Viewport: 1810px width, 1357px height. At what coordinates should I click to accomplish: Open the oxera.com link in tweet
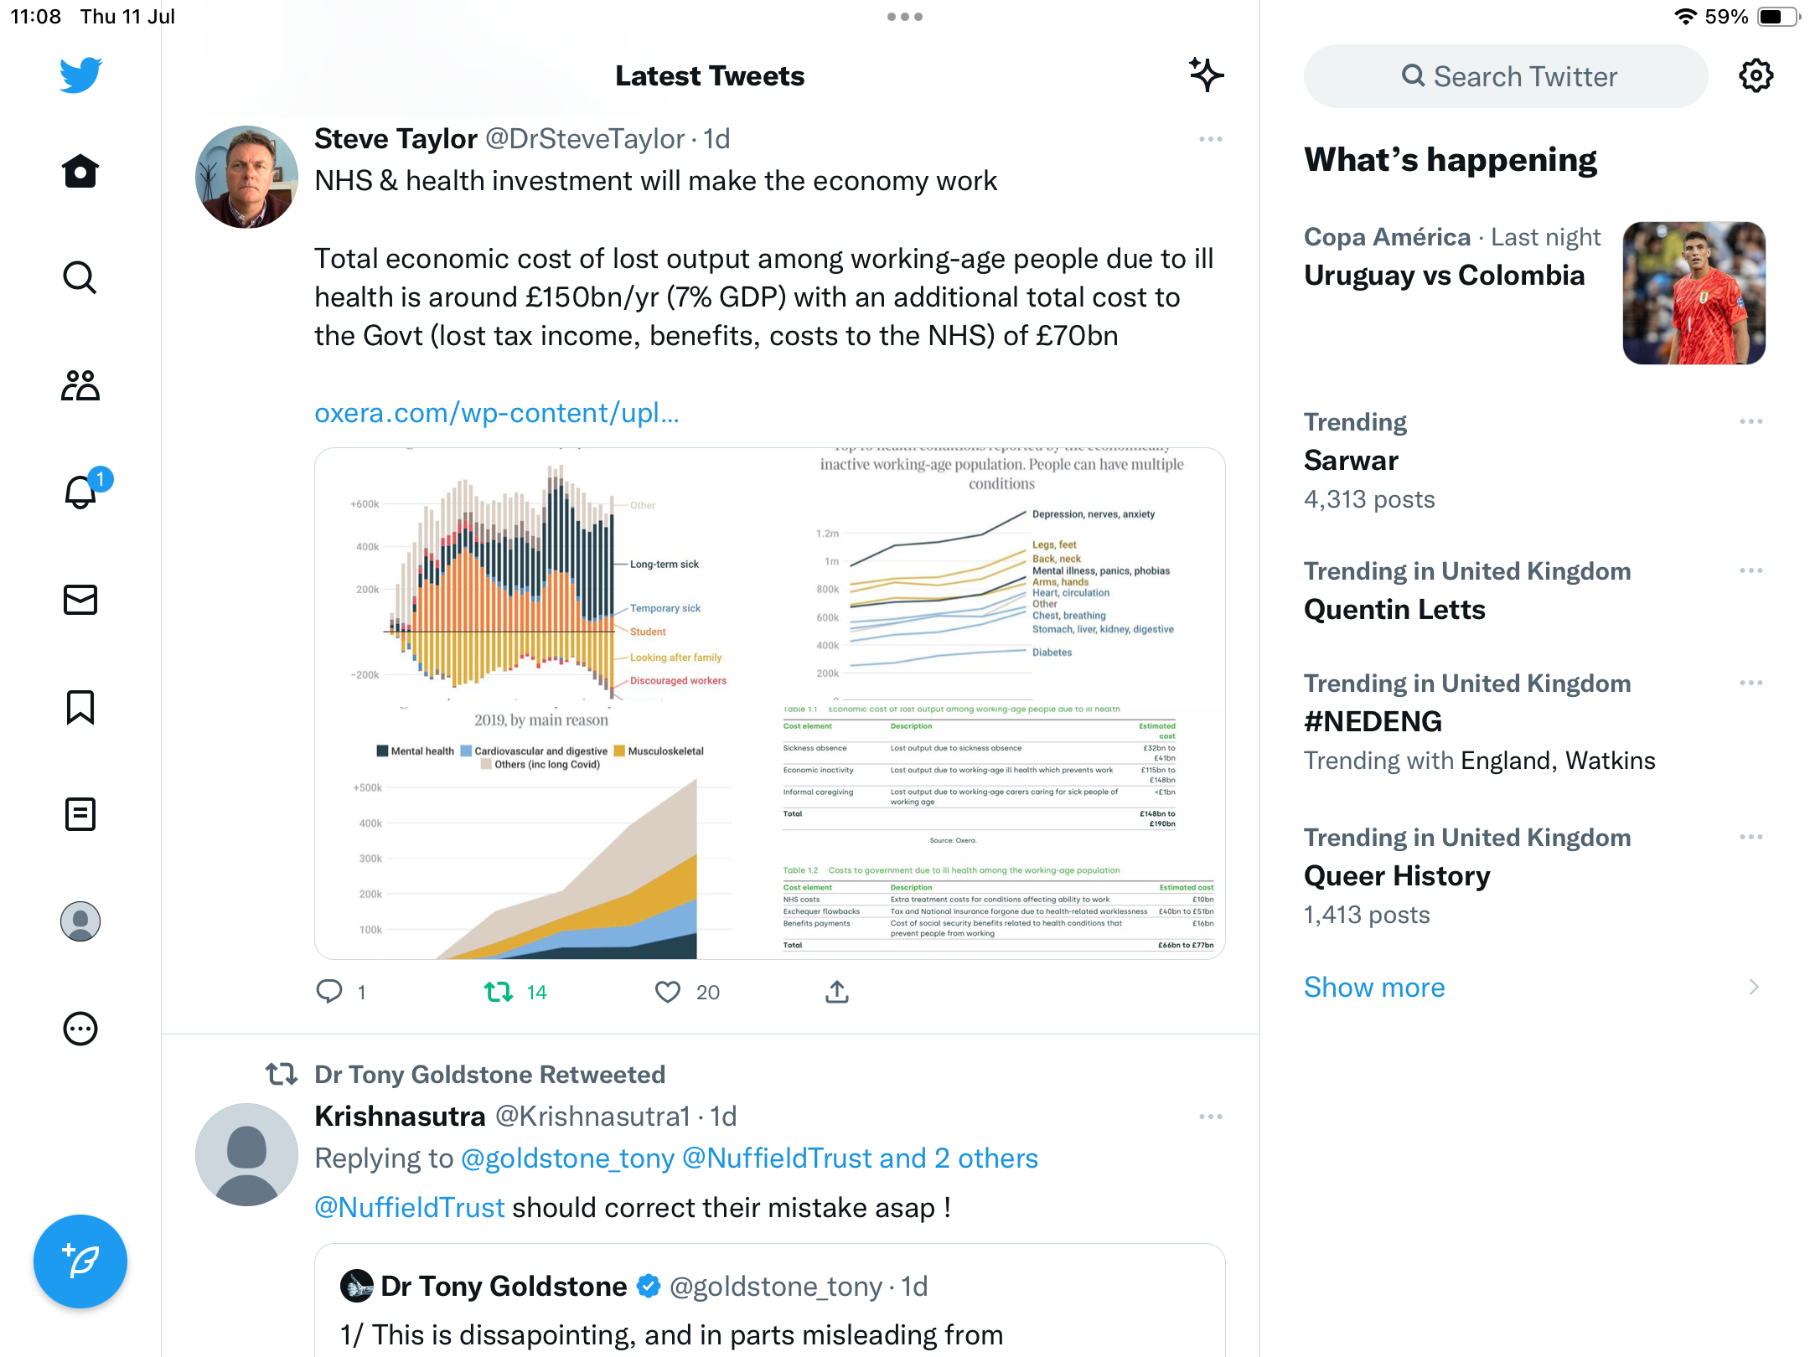(x=496, y=413)
